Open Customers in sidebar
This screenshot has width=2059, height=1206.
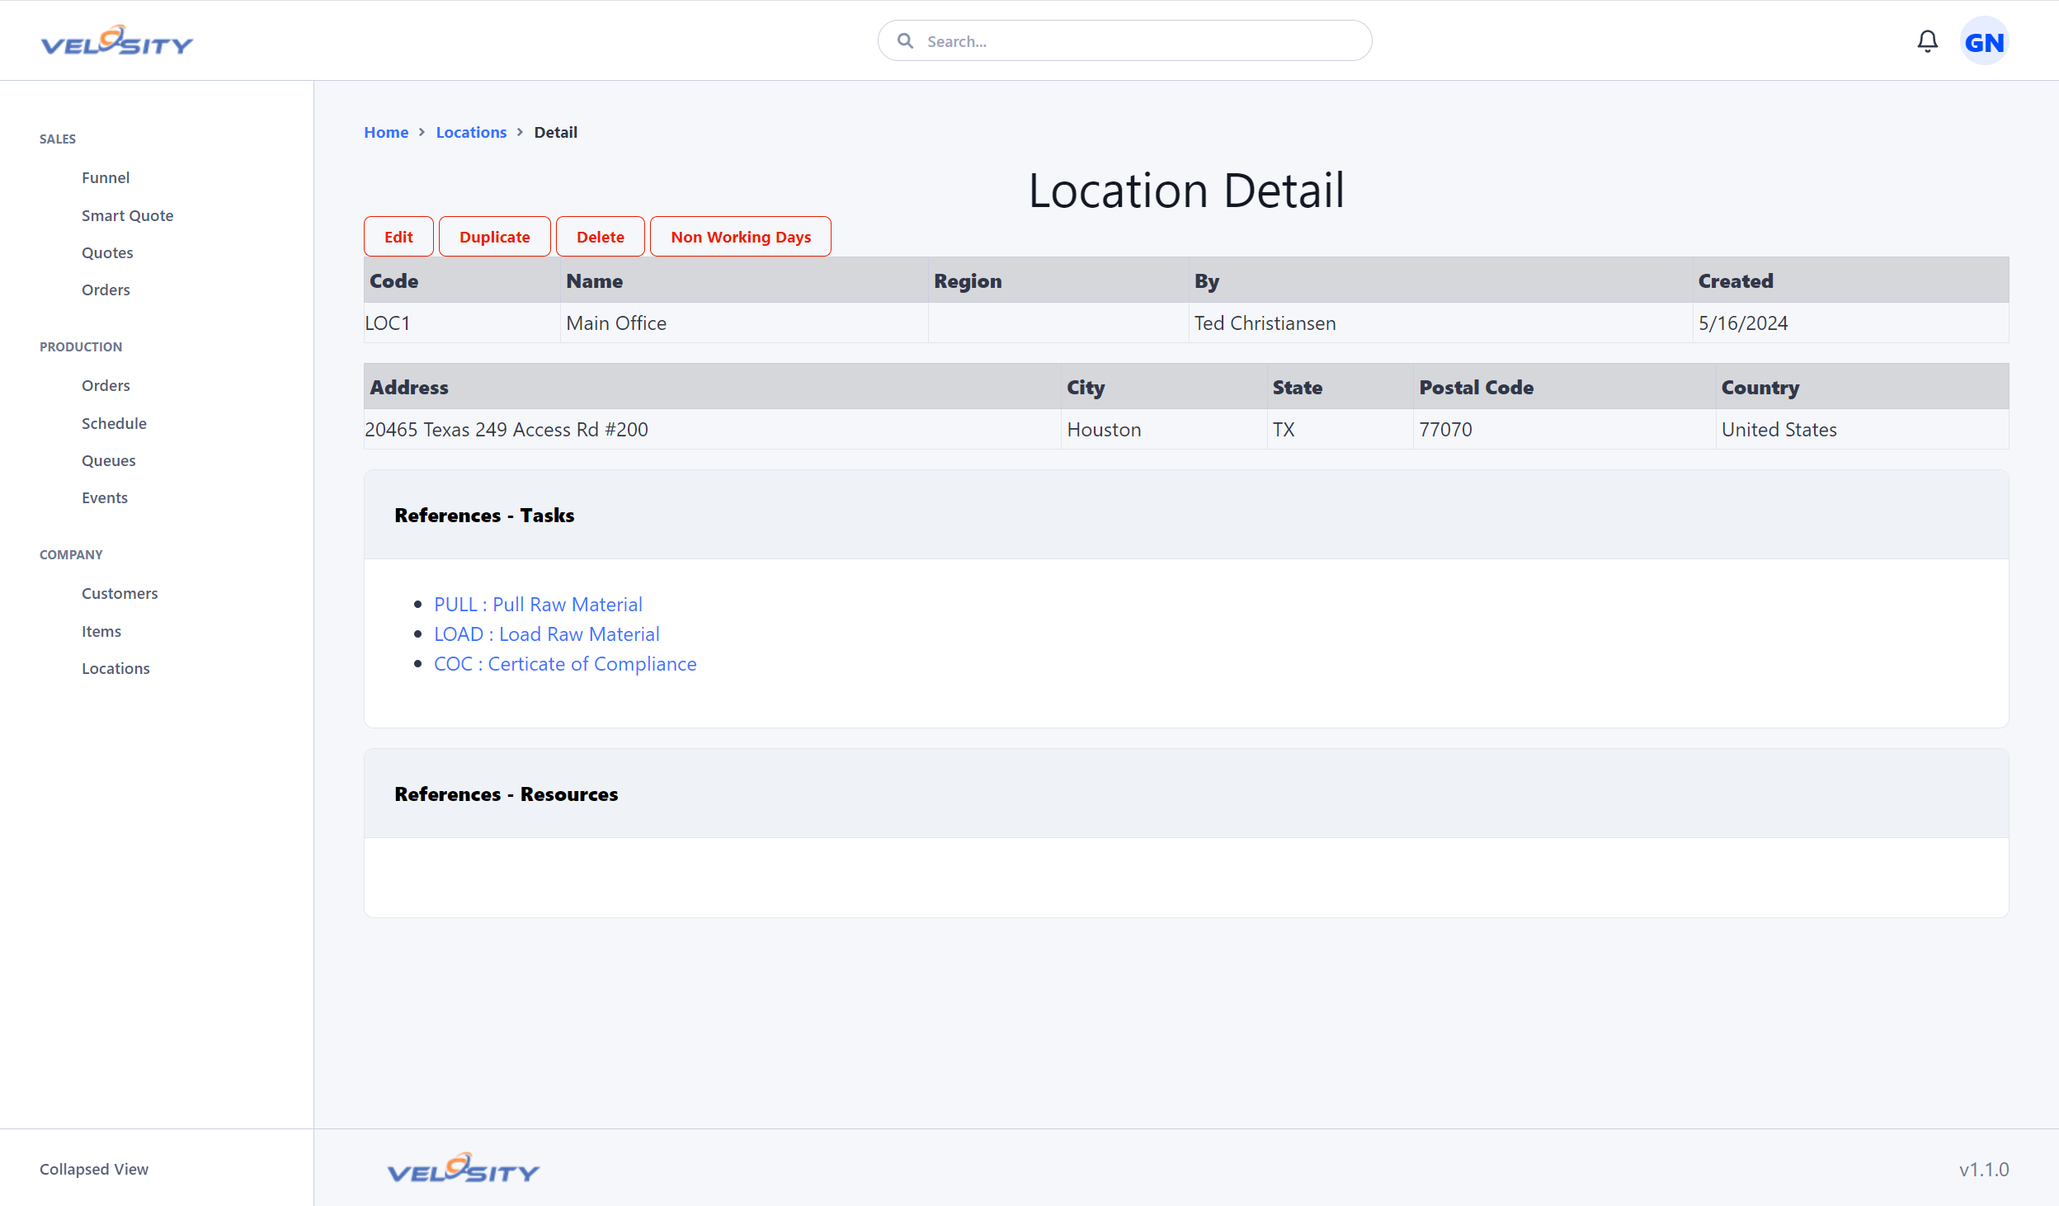coord(120,593)
